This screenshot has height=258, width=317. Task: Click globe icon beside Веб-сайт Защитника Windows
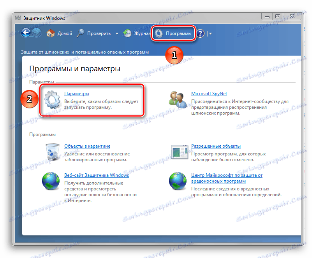[51, 181]
